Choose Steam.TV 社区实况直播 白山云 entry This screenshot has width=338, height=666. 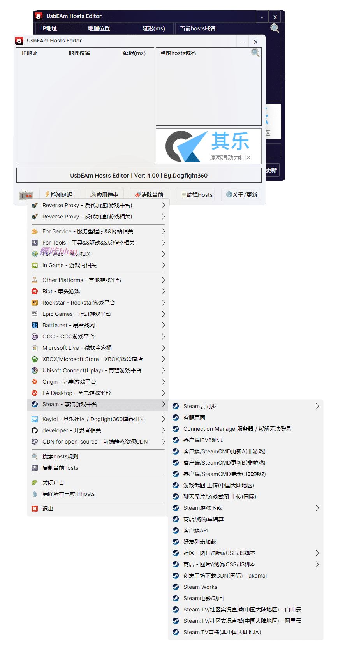[246, 610]
